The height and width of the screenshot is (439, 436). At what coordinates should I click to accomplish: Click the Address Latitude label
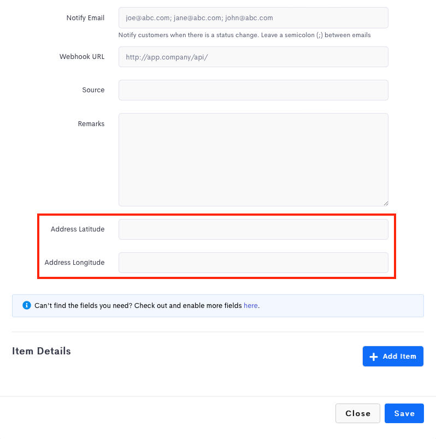[77, 229]
